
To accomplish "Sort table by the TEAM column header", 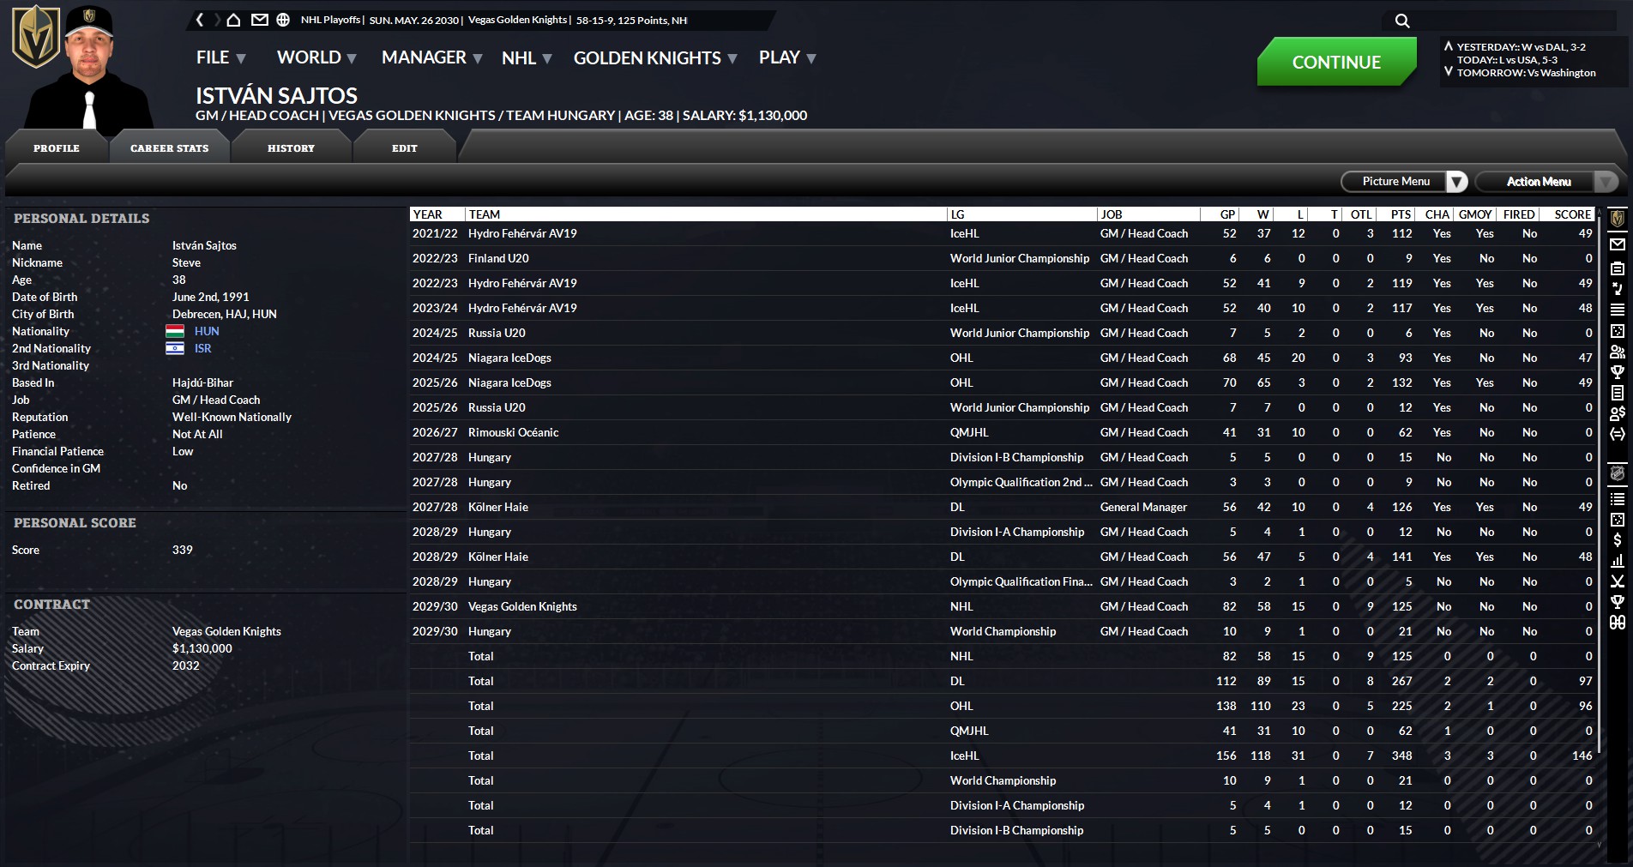I will click(x=706, y=214).
